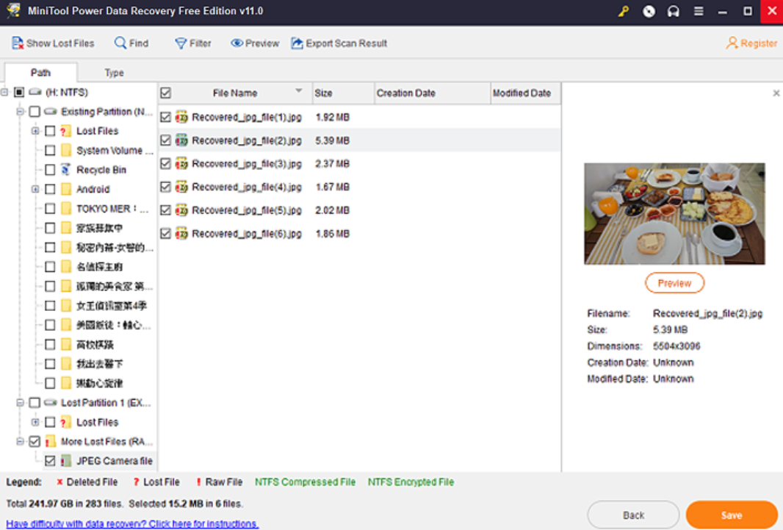783x530 pixels.
Task: Click Export Scan Result
Action: (x=339, y=43)
